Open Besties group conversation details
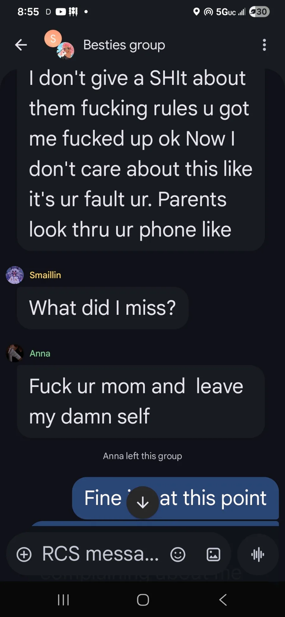 point(124,45)
